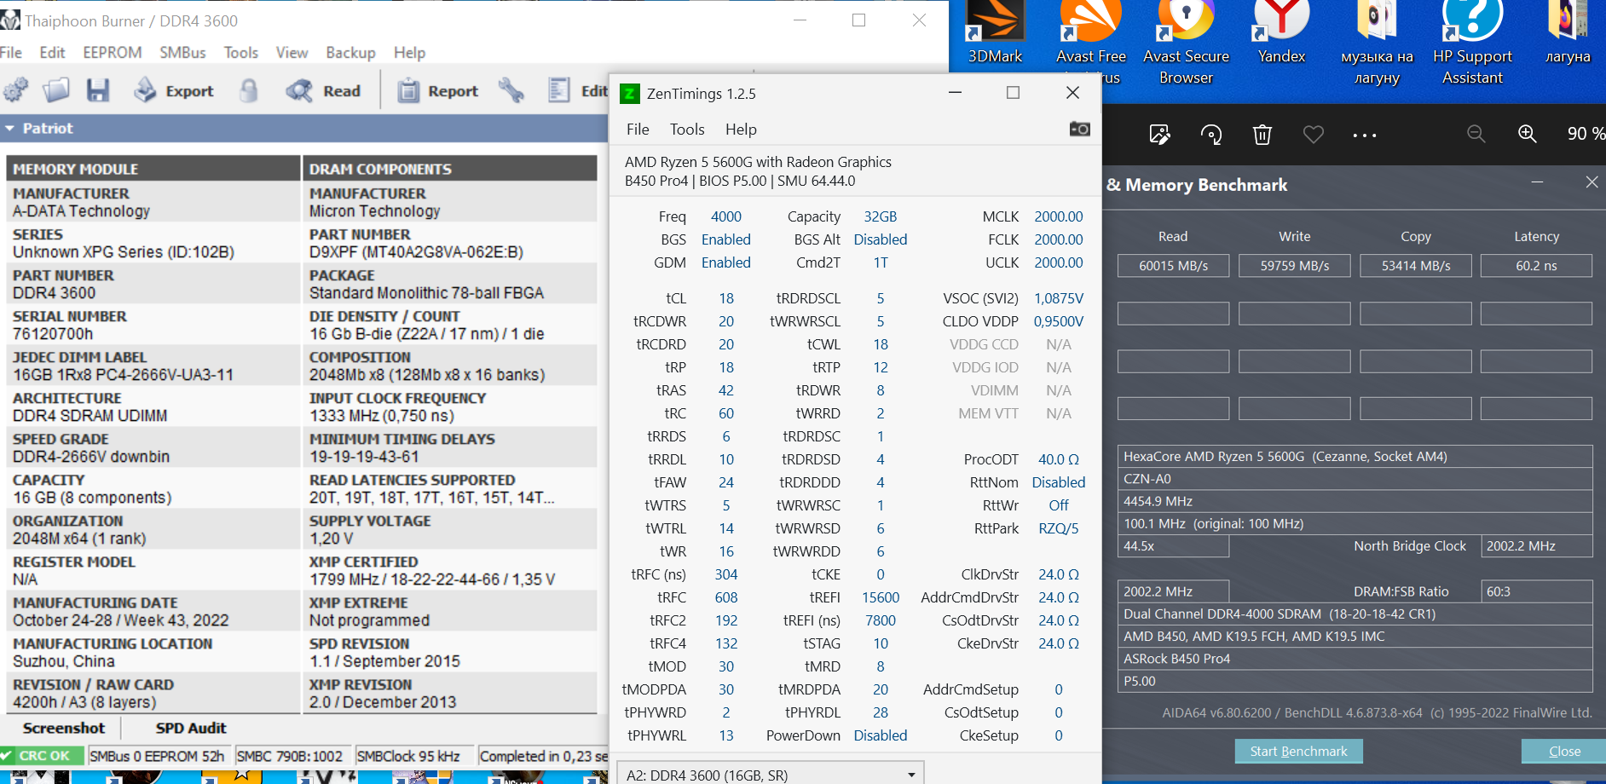Open the View menu in Thaiphoon Burner

292,53
